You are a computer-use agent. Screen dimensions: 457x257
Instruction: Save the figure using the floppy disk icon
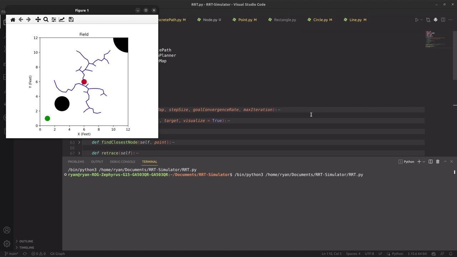(x=71, y=20)
